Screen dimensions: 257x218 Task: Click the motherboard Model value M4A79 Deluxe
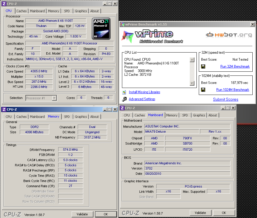[172, 131]
